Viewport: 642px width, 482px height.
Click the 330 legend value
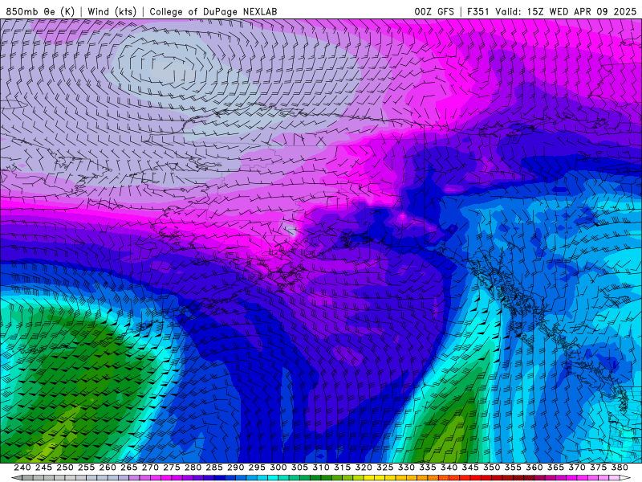406,468
